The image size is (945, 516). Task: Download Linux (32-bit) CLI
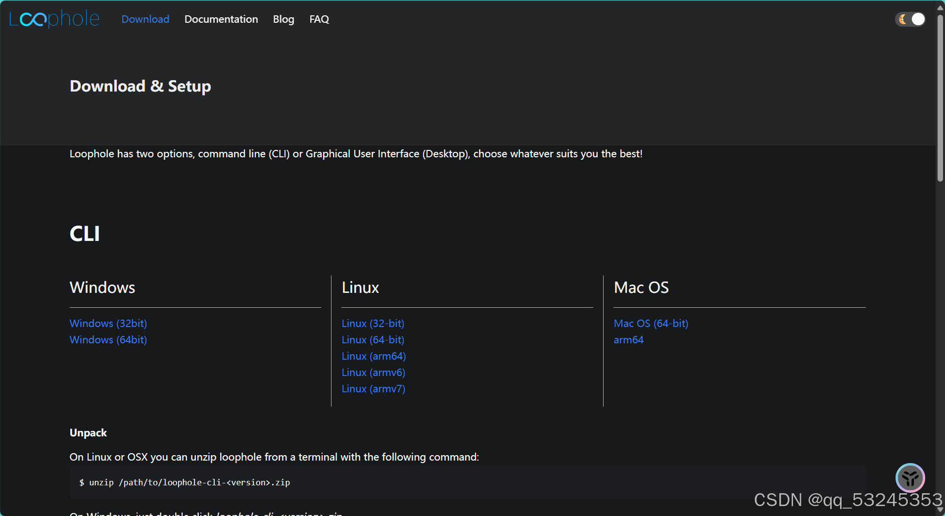point(373,324)
